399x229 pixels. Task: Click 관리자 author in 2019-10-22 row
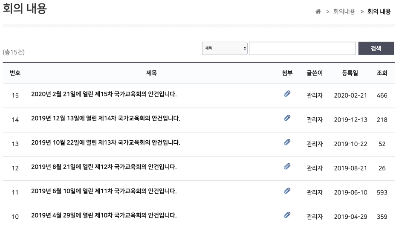click(x=315, y=144)
